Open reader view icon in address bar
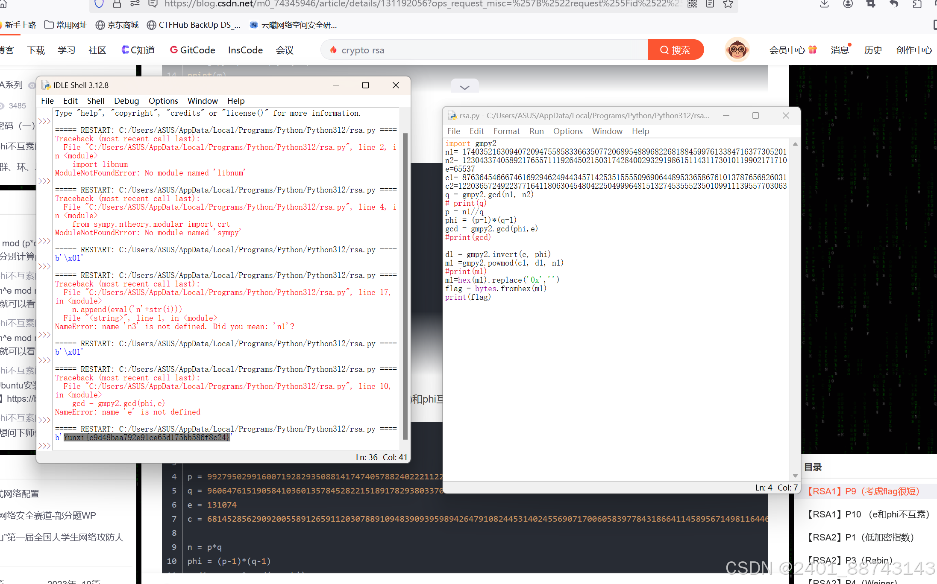This screenshot has height=584, width=937. [710, 4]
